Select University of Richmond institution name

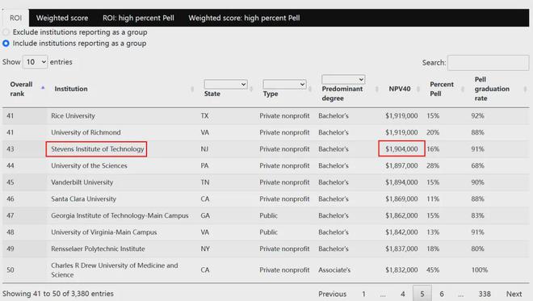[86, 132]
